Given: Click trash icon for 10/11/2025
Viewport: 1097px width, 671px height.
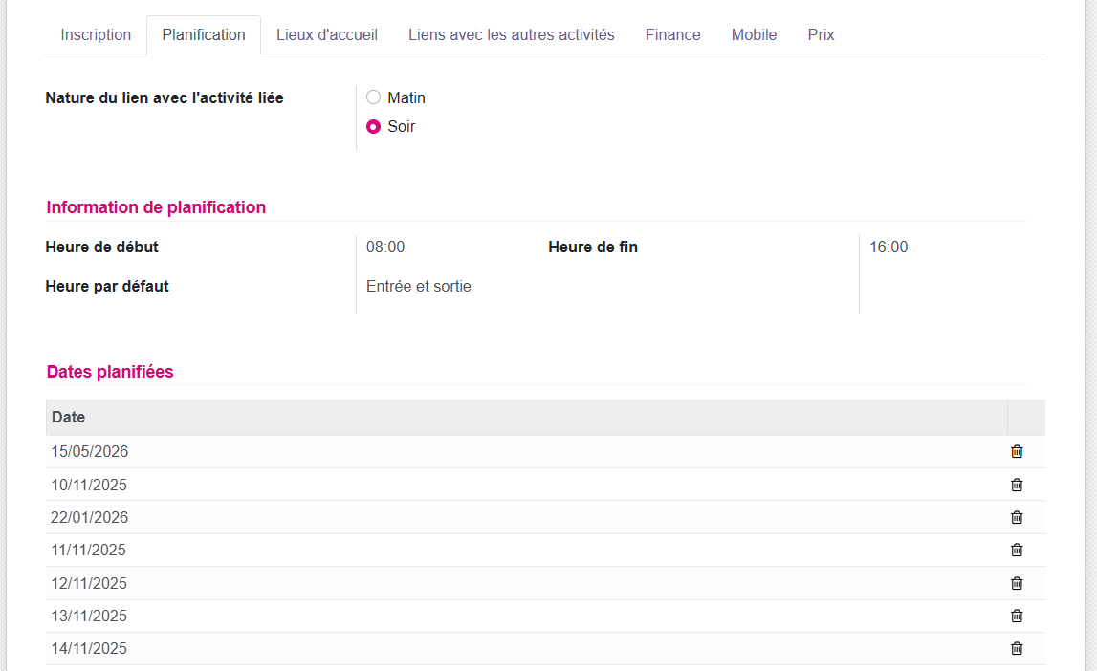Looking at the screenshot, I should coord(1017,485).
